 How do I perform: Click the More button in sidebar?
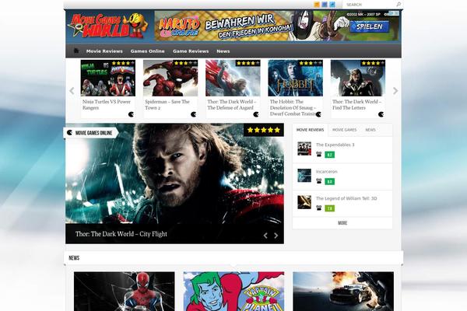[342, 223]
